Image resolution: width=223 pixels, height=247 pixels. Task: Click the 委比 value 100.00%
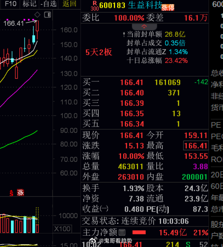(x=129, y=18)
